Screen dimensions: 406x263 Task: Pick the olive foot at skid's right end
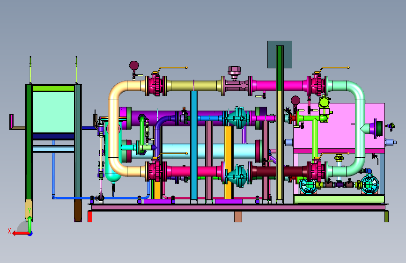click(386, 216)
